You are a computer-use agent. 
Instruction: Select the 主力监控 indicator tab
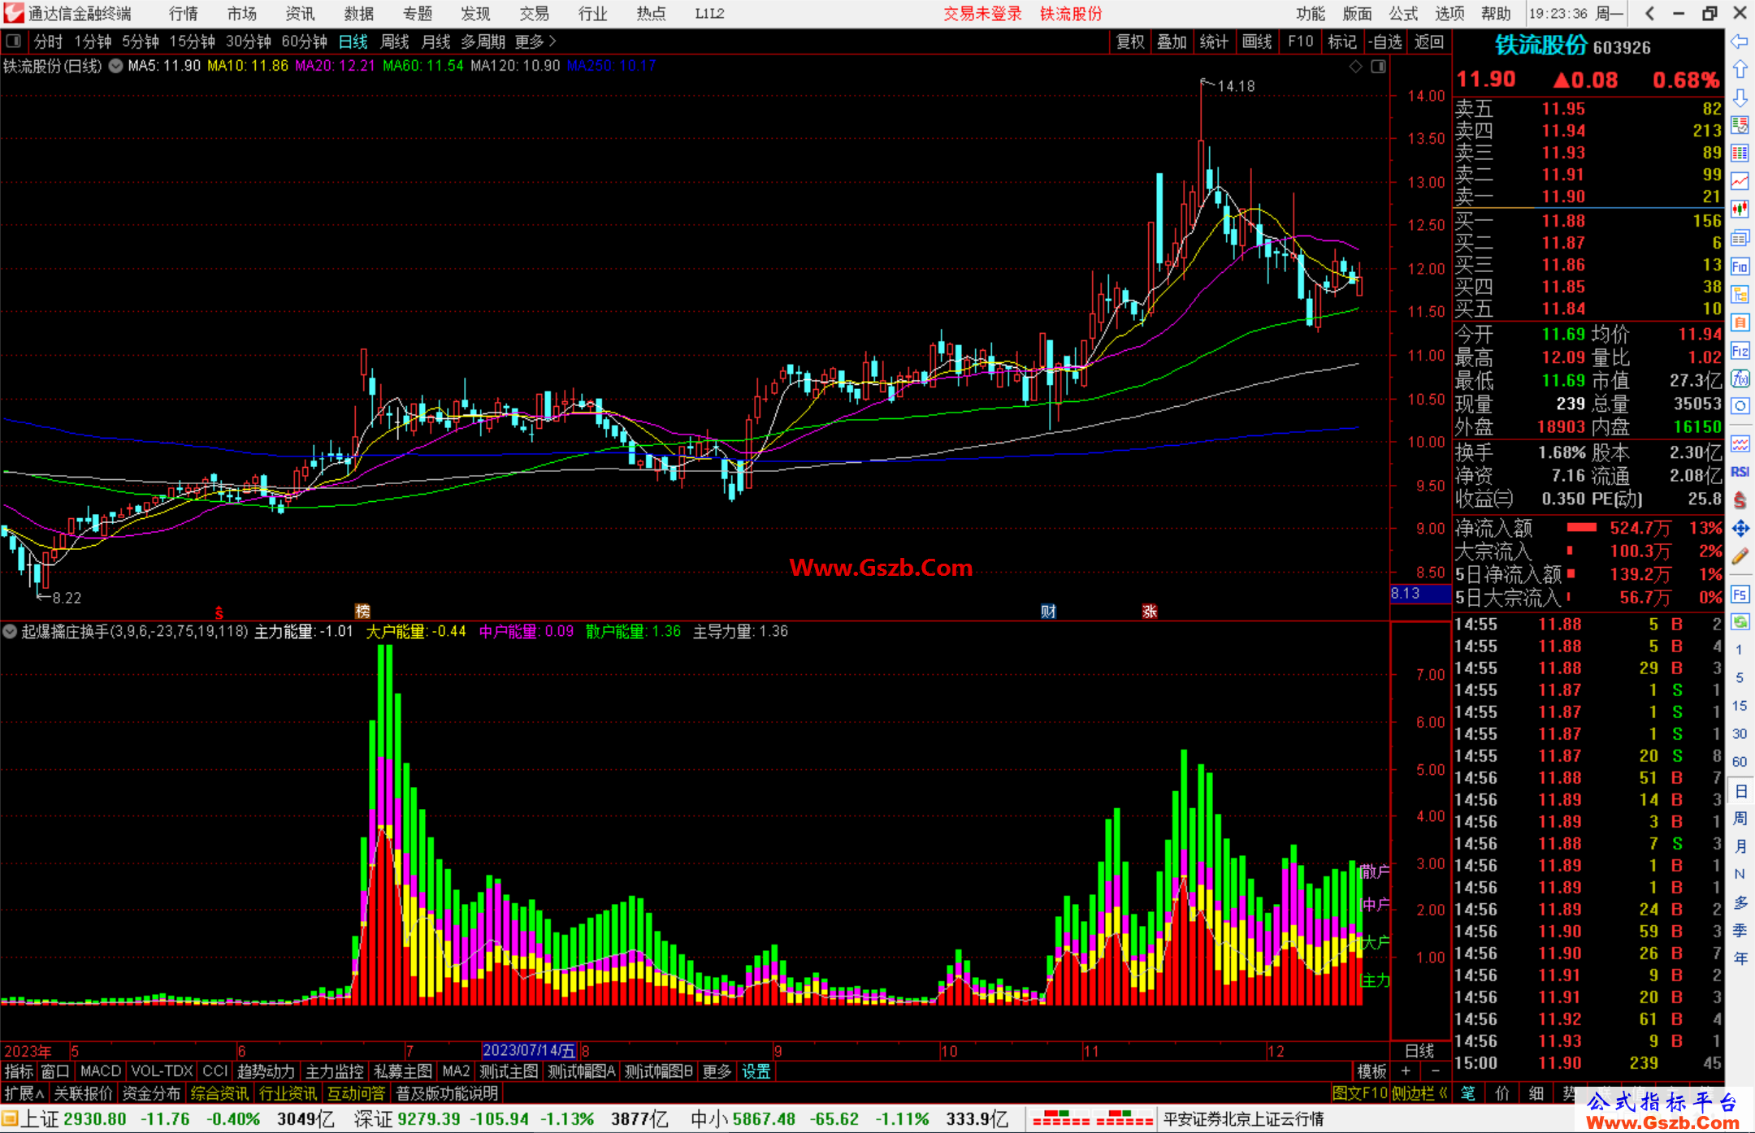click(x=334, y=1071)
